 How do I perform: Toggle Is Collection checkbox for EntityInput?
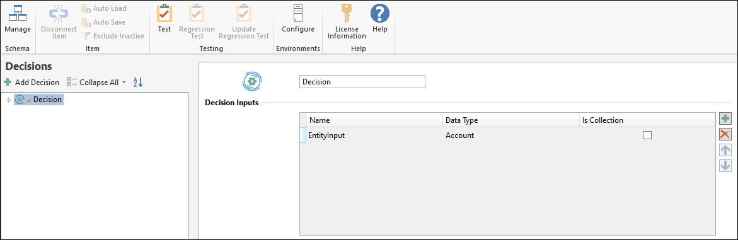(647, 135)
